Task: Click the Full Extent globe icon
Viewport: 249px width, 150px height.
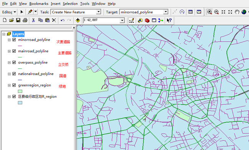Action: 244,12
